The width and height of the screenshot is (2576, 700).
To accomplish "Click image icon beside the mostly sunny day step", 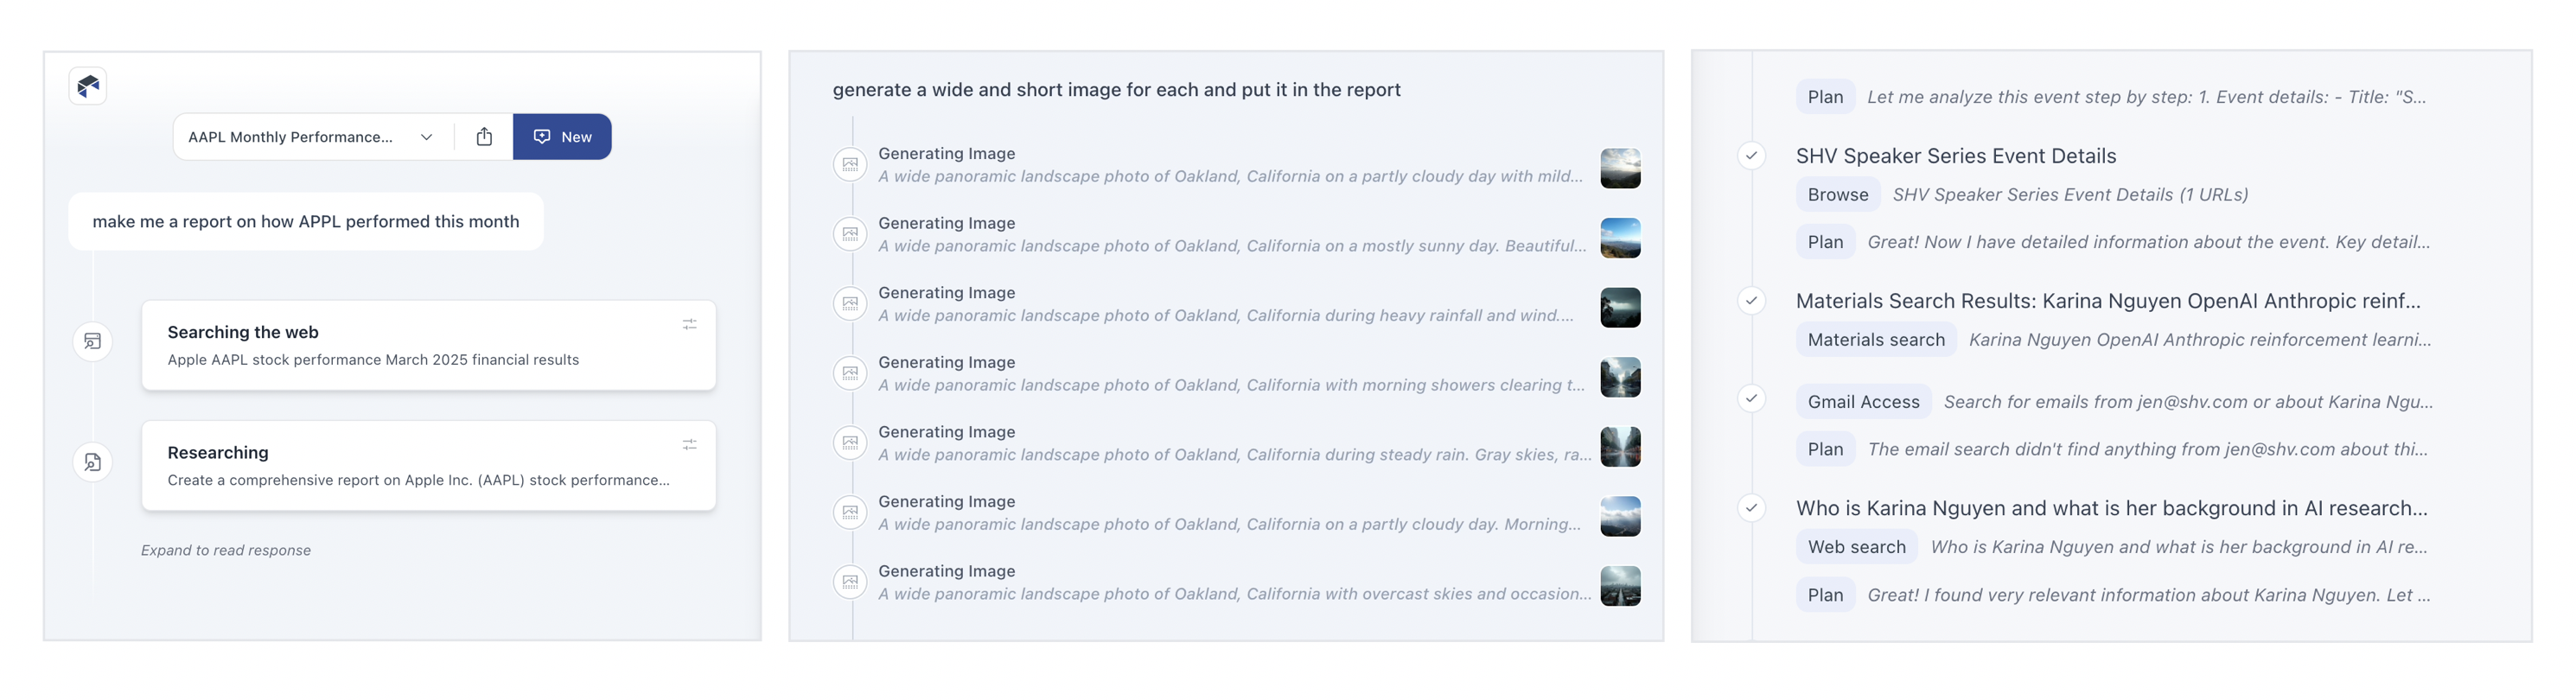I will 850,234.
